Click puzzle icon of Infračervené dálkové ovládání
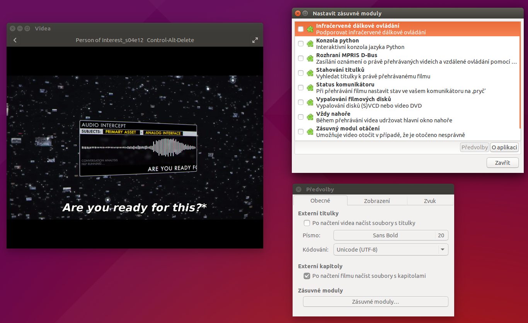Viewport: 528px width, 323px height. pos(310,29)
